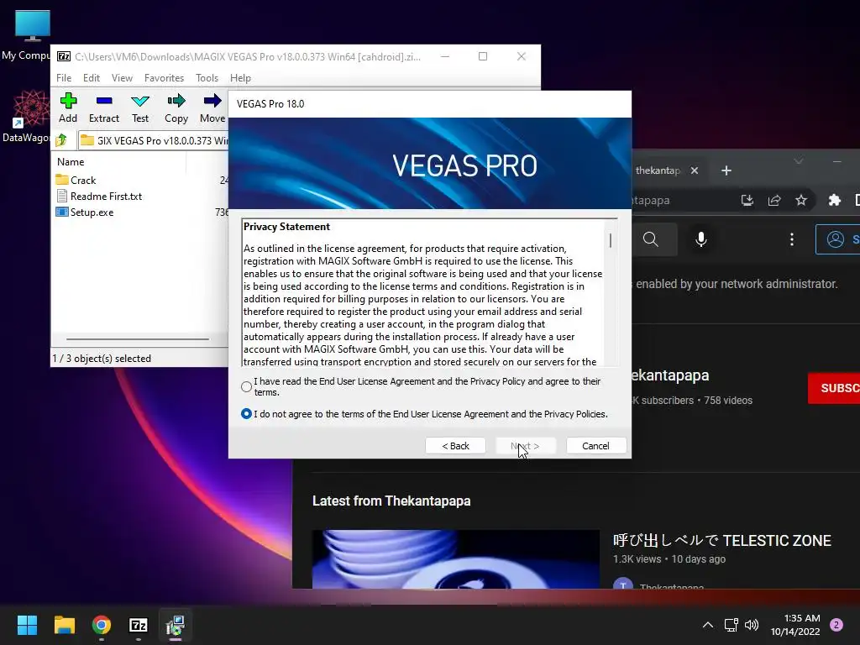Click the 7-Zip file list horizontal scrollbar
Screen dimensions: 860x645
[137, 339]
